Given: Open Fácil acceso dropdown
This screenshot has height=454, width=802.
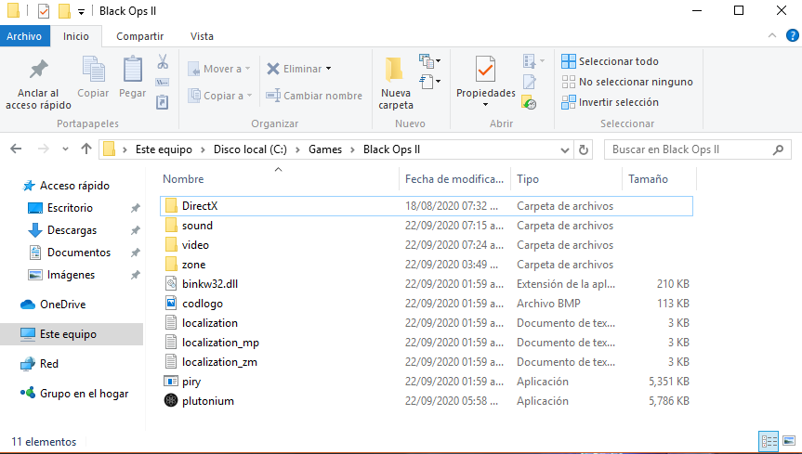Looking at the screenshot, I should click(x=429, y=82).
